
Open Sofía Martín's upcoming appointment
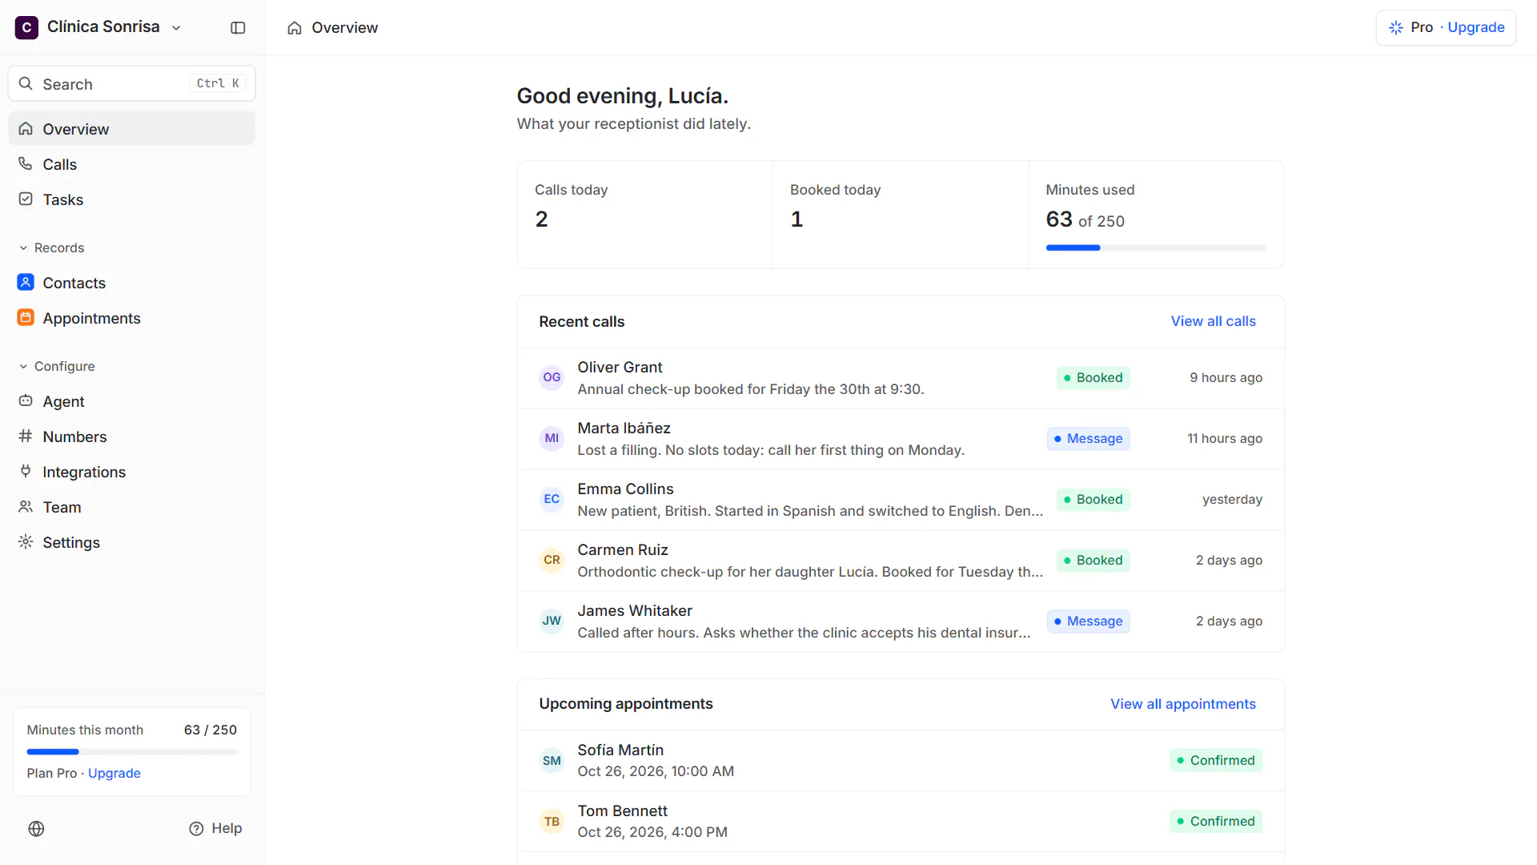click(x=901, y=761)
